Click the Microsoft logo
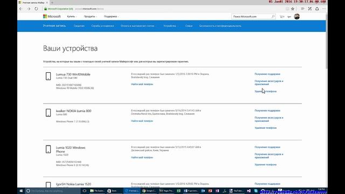345x194 pixels. 52,17
